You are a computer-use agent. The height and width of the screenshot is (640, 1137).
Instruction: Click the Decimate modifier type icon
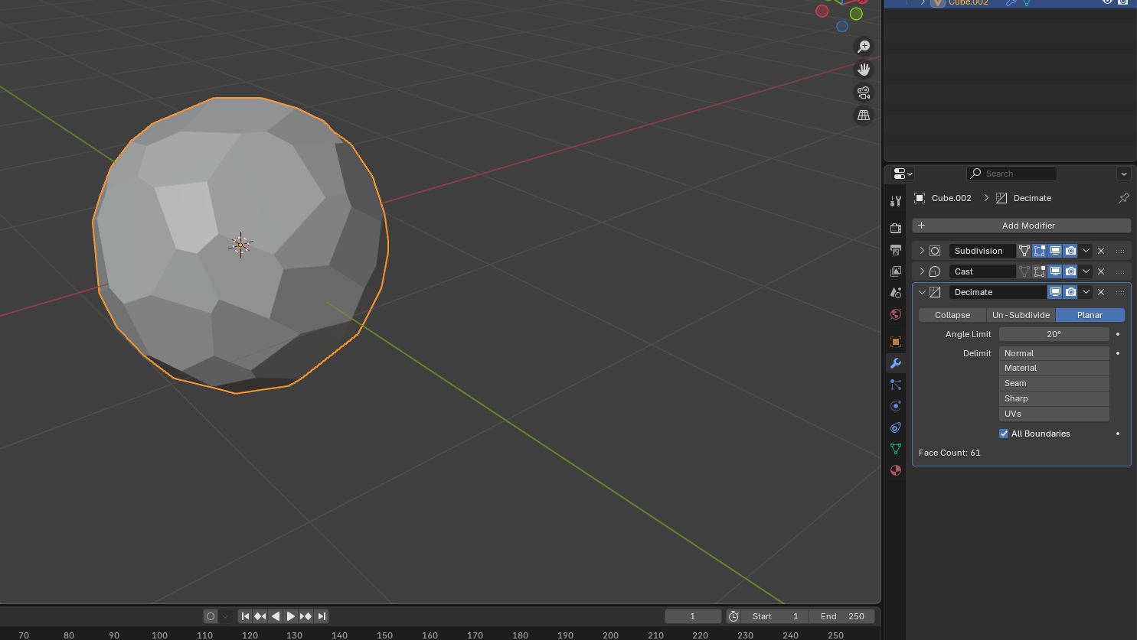[935, 292]
